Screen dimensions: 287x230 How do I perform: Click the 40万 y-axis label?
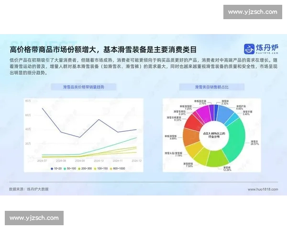(28, 129)
